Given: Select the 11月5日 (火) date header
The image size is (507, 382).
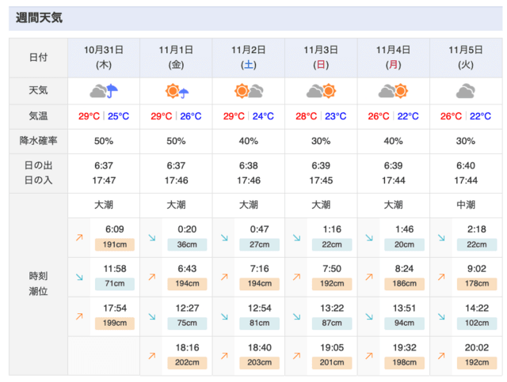Looking at the screenshot, I should (466, 58).
